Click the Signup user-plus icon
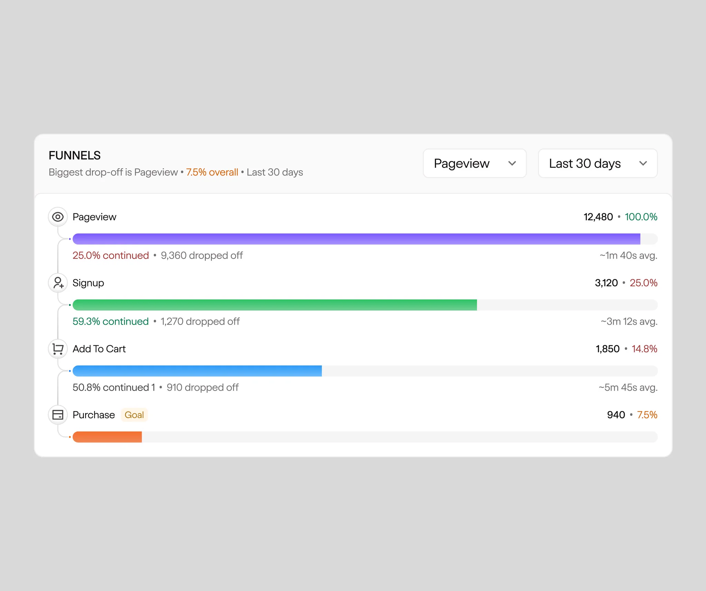 58,283
